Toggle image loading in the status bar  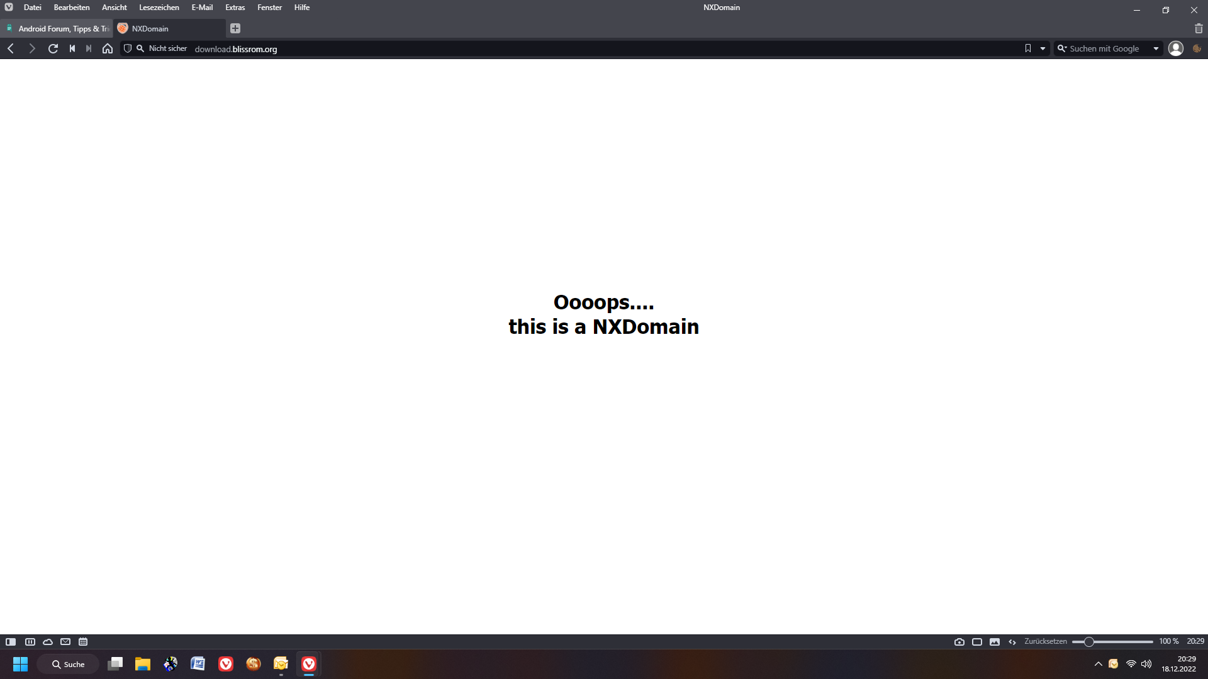point(994,642)
